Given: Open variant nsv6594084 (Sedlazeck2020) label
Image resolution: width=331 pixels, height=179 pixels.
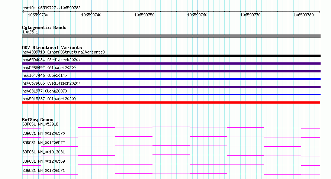Looking at the screenshot, I should pos(51,60).
